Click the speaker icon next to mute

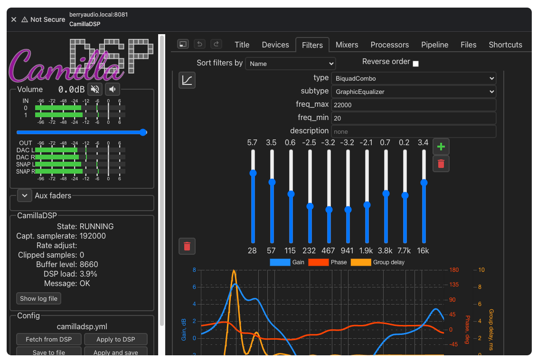tap(113, 89)
